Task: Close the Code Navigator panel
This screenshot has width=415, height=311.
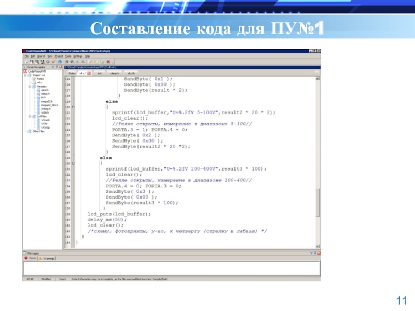Action: pos(60,67)
